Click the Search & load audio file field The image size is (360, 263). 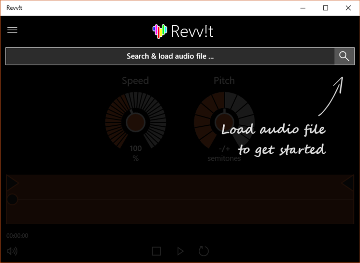point(170,56)
